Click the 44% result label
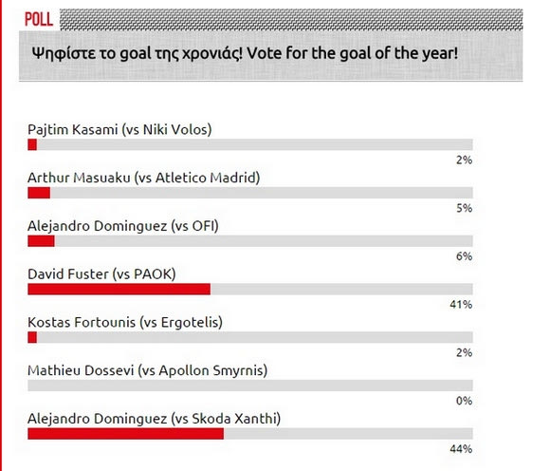 [x=461, y=449]
